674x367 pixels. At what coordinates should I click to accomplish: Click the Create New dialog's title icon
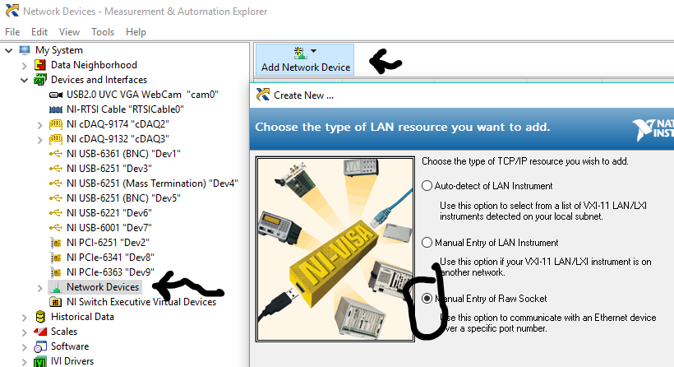click(x=263, y=95)
